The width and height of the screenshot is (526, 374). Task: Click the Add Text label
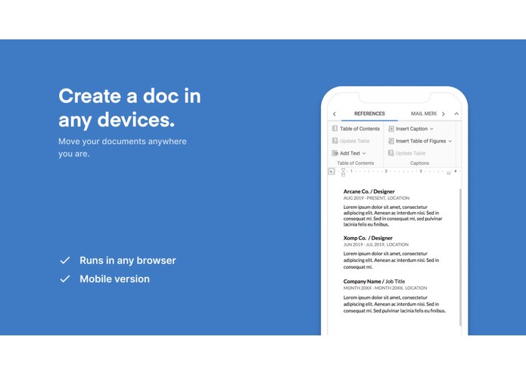350,153
